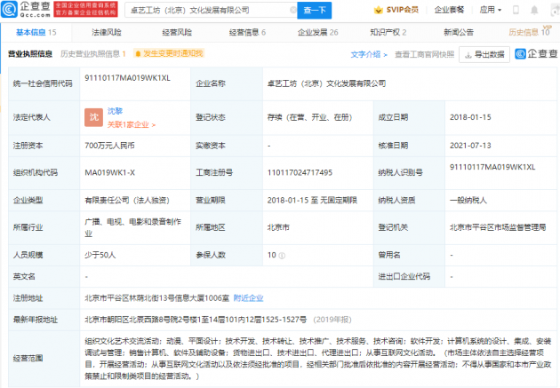
Task: Select registered capital 700万元人民币
Action: pyautogui.click(x=109, y=146)
